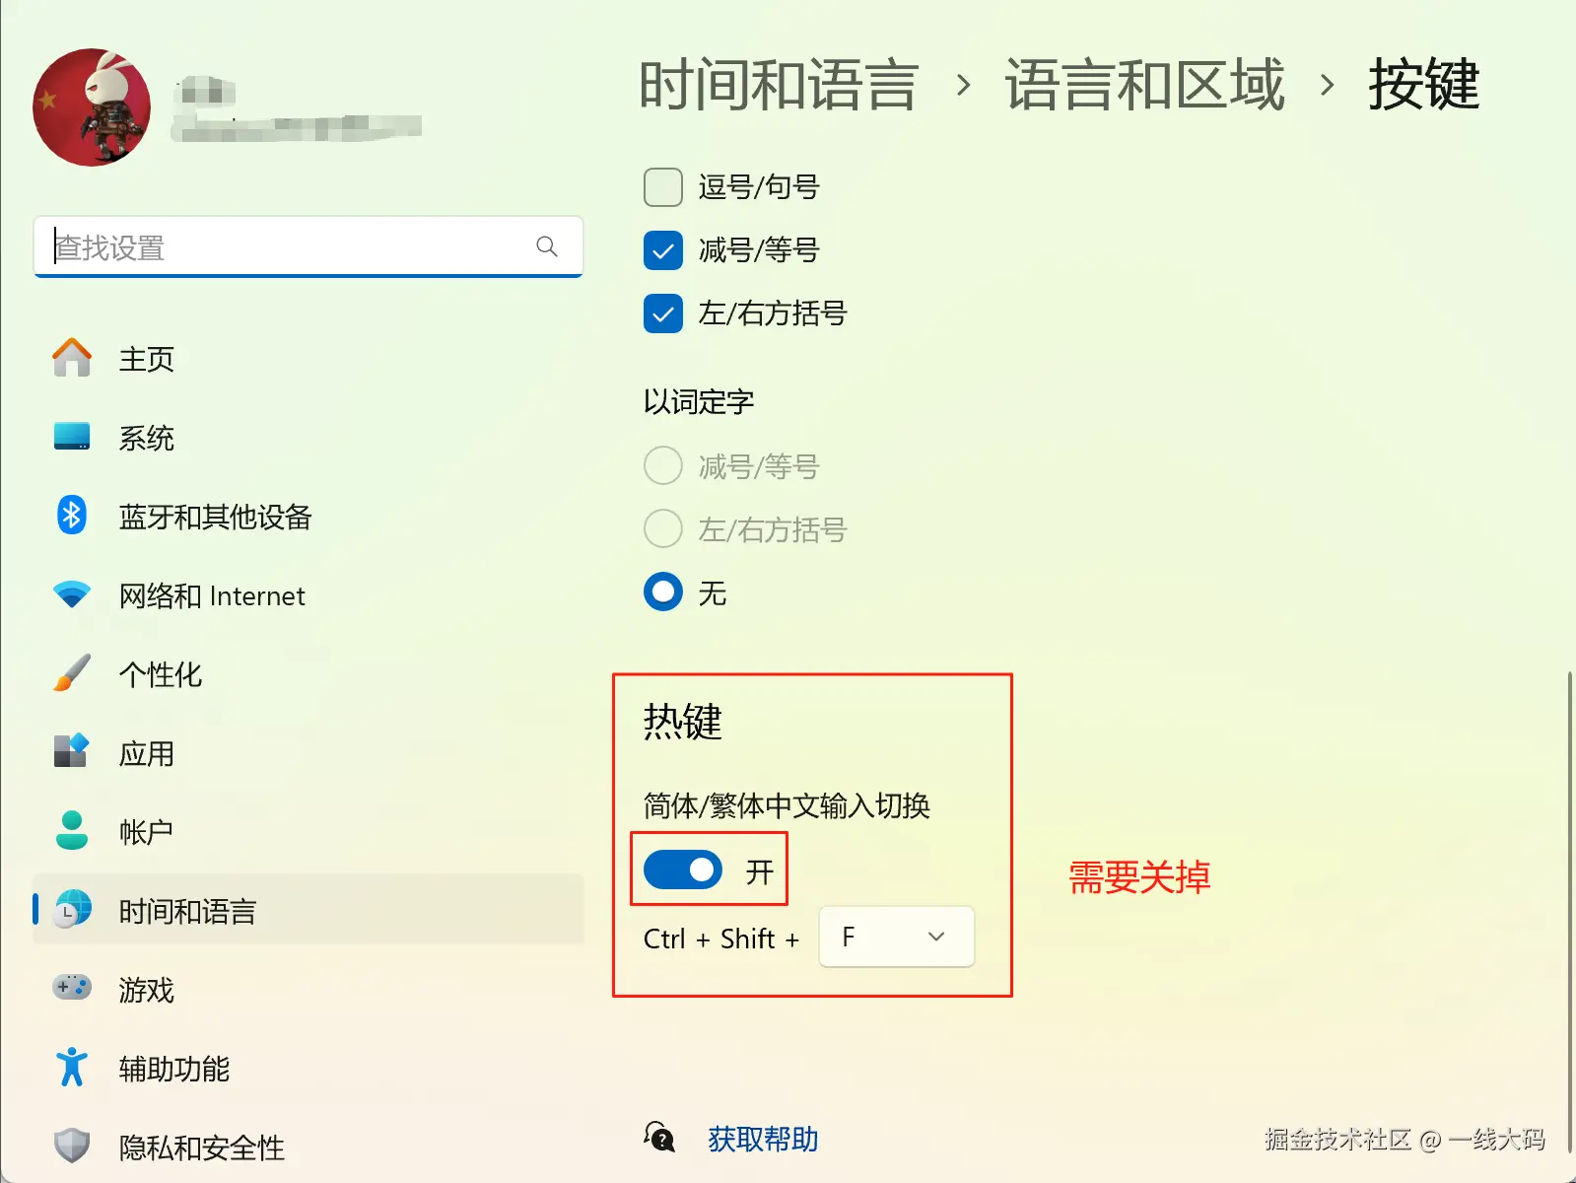Navigate to 语言和区域 breadcrumb
This screenshot has width=1576, height=1183.
[1144, 85]
